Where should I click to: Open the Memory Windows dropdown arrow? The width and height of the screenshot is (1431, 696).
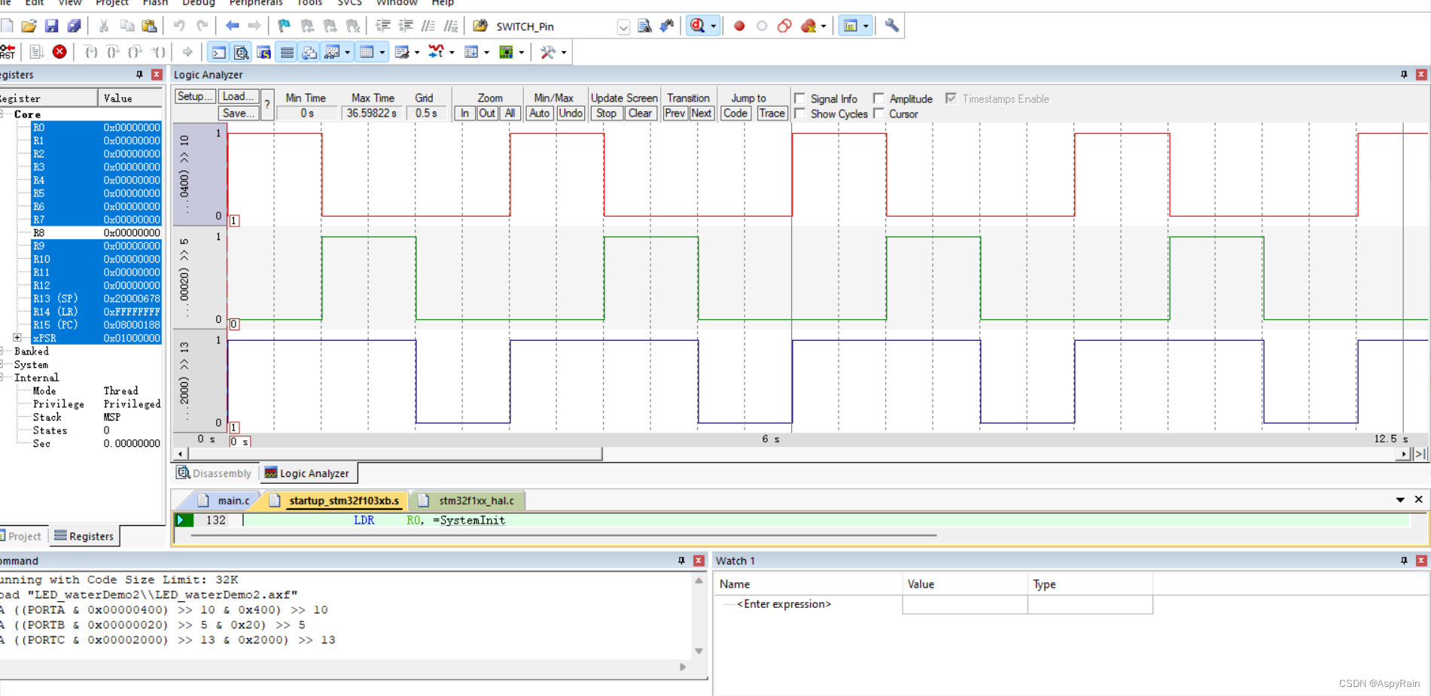coord(382,52)
